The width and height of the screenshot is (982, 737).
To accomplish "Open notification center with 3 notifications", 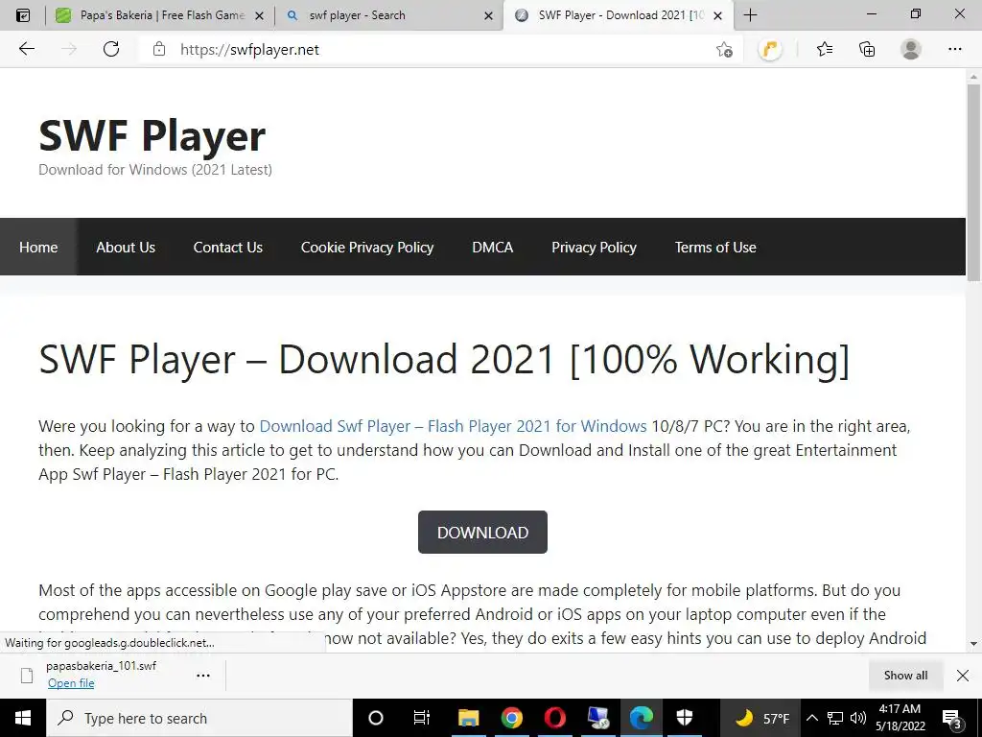I will point(952,718).
